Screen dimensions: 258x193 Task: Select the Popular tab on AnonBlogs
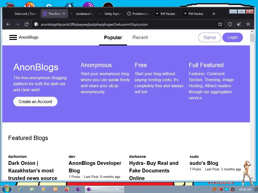point(113,38)
